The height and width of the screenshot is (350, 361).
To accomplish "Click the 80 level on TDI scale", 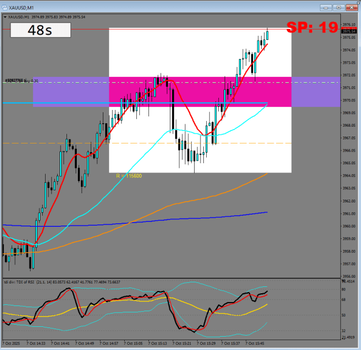I will [344, 290].
